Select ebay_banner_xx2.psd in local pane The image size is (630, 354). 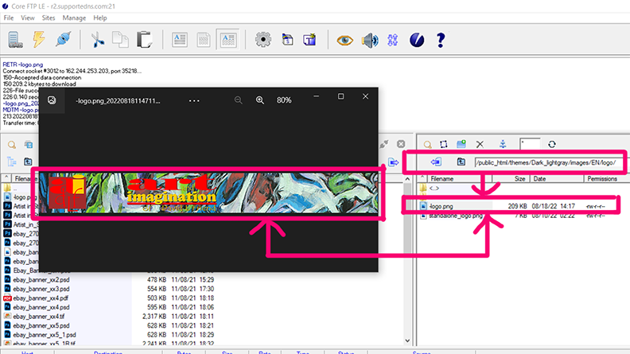(41, 280)
